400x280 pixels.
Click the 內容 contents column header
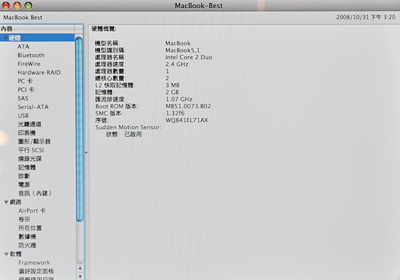(x=37, y=29)
